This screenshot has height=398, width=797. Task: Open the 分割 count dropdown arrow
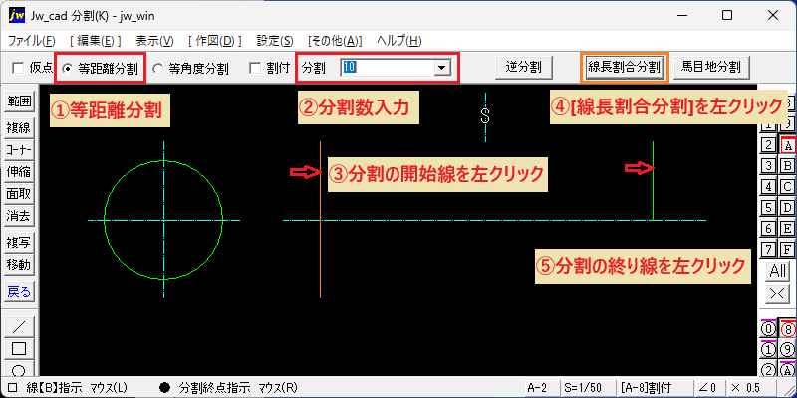[442, 67]
